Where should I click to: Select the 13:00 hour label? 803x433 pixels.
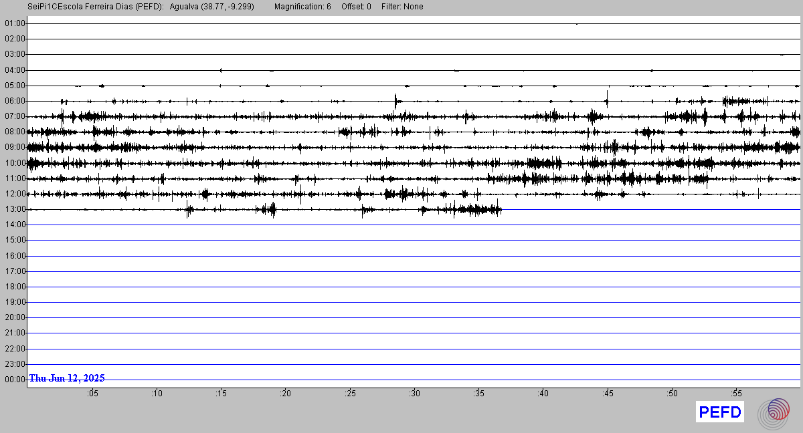[15, 209]
